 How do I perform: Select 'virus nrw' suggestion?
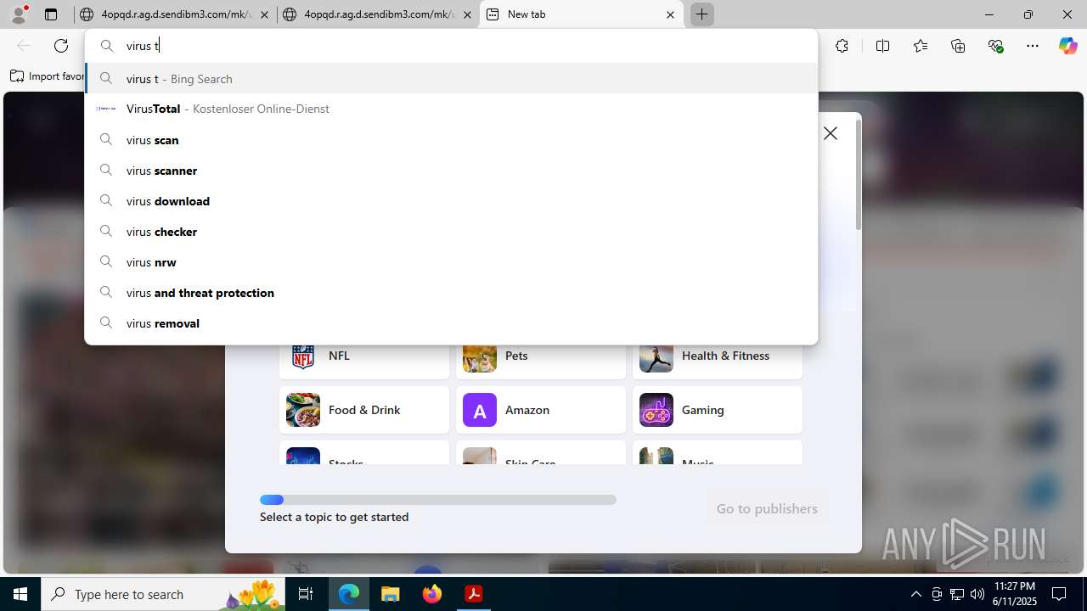tap(452, 262)
